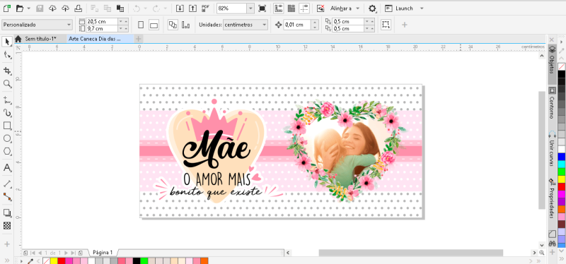
Task: Select the Página 1 page tab
Action: pos(103,253)
